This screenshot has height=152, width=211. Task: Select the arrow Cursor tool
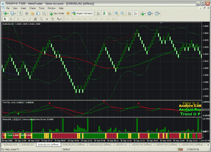(5, 19)
